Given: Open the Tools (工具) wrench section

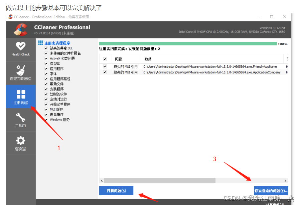Looking at the screenshot, I should tap(21, 120).
